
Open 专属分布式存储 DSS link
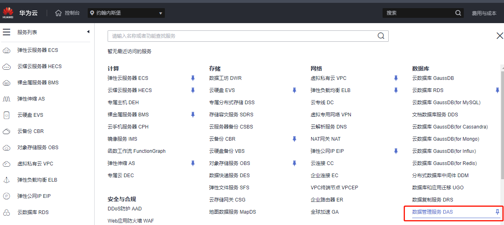click(x=232, y=103)
